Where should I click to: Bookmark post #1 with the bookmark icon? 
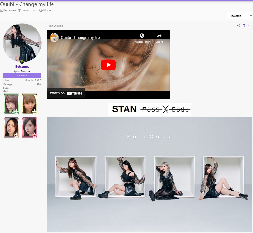coord(244,25)
